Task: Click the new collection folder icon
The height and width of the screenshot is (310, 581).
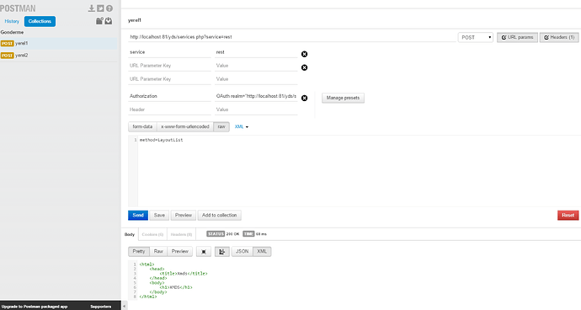Action: [x=99, y=21]
